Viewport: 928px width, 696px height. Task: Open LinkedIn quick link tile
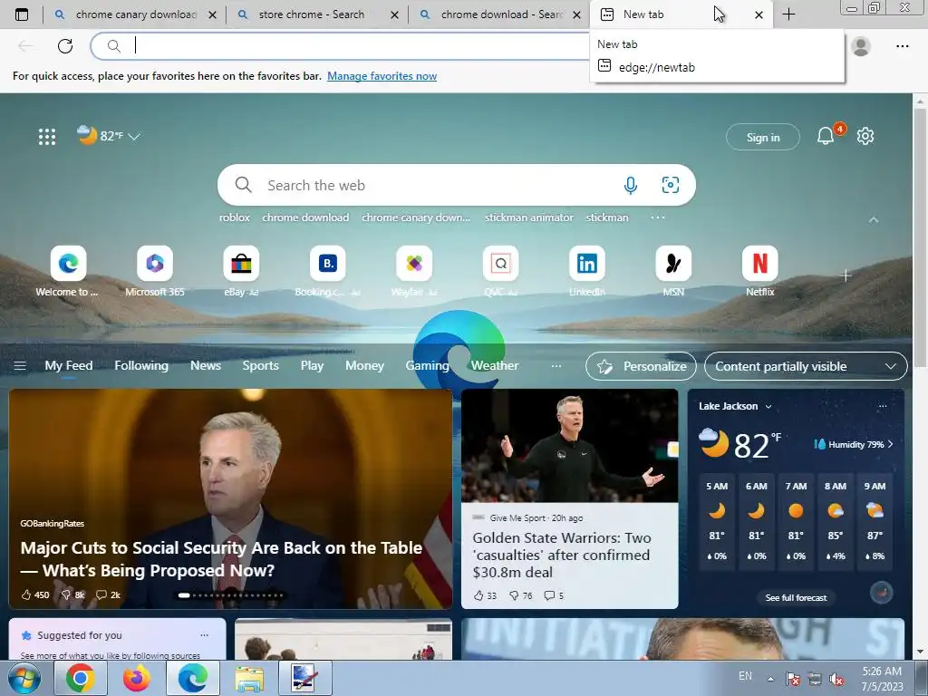point(587,264)
